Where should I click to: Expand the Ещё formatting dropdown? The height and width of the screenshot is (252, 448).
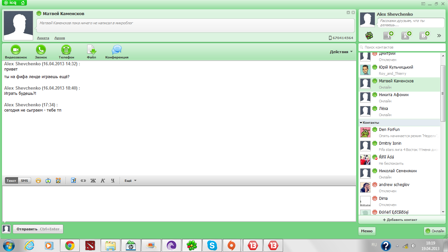coord(130,180)
